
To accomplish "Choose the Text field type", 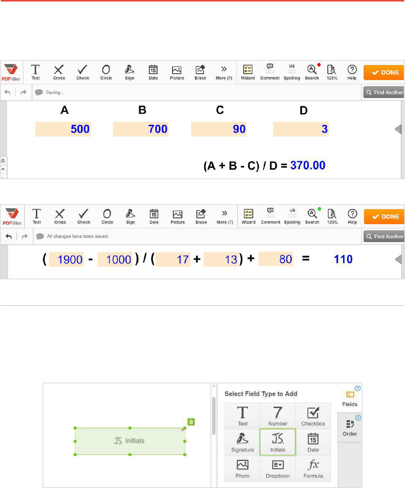I will [x=243, y=416].
